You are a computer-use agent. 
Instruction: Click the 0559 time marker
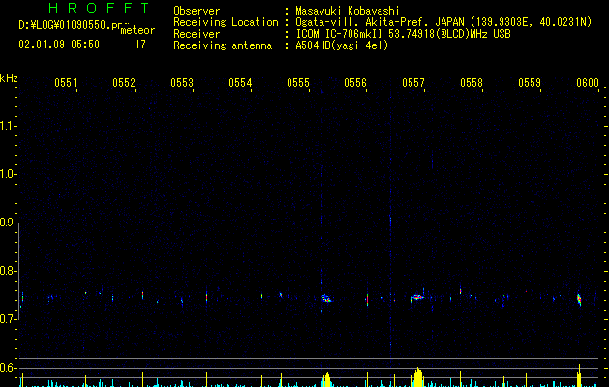pos(530,82)
